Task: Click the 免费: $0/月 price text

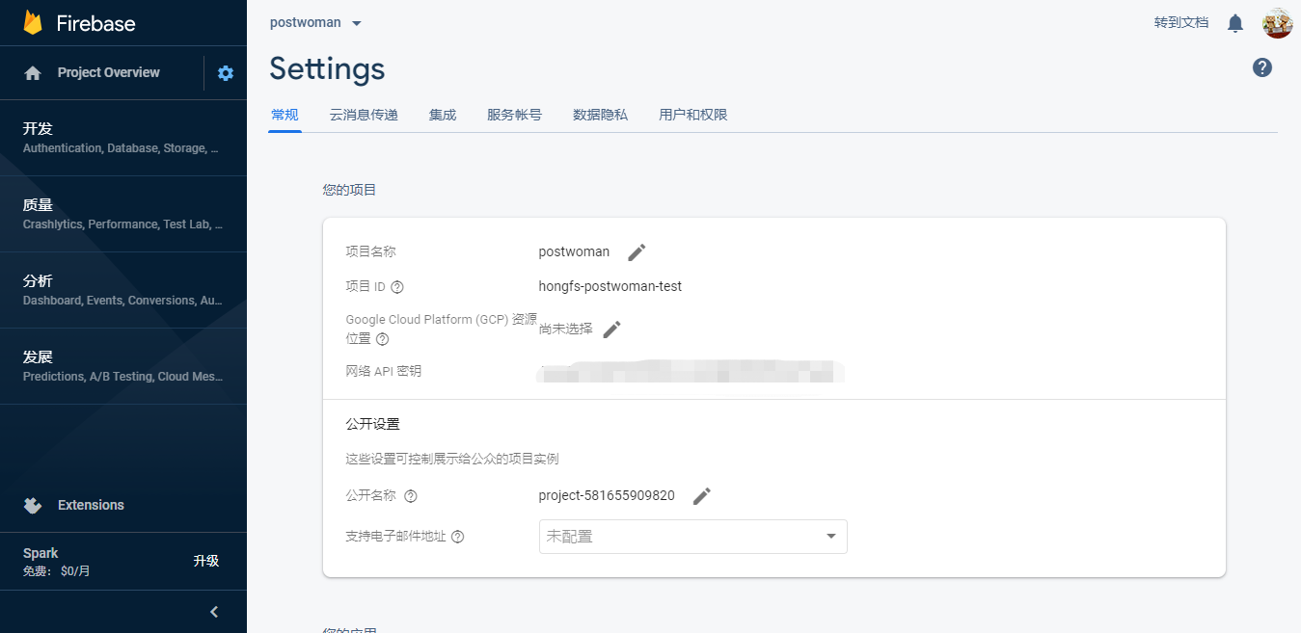Action: [56, 571]
